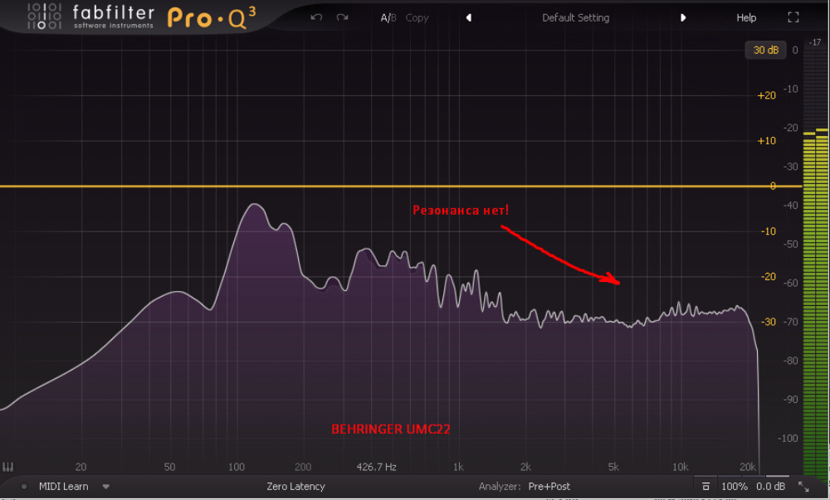830x500 pixels.
Task: Click the FabFilter logo
Action: point(90,17)
